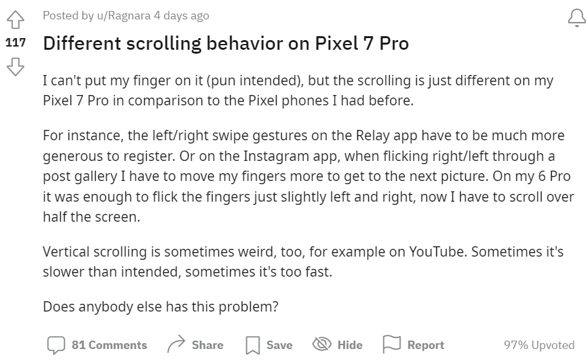The image size is (588, 360).
Task: Upvote the Pixel 7 Pro scrolling post
Action: coord(16,21)
